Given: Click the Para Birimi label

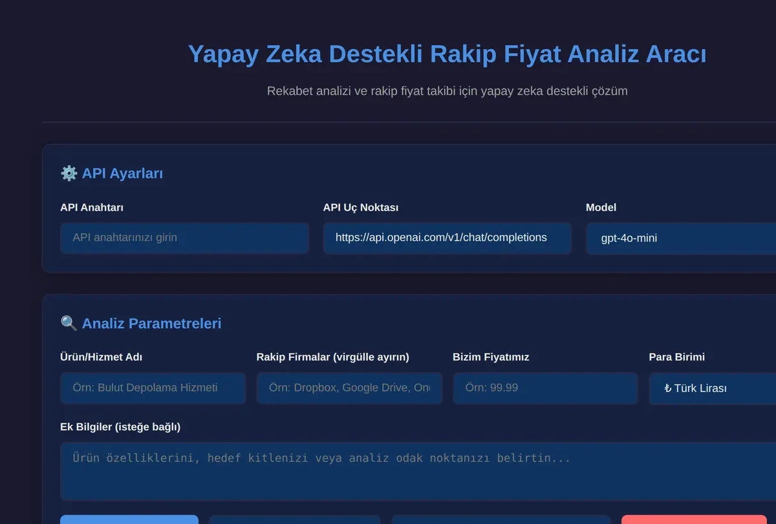Looking at the screenshot, I should click(x=677, y=357).
